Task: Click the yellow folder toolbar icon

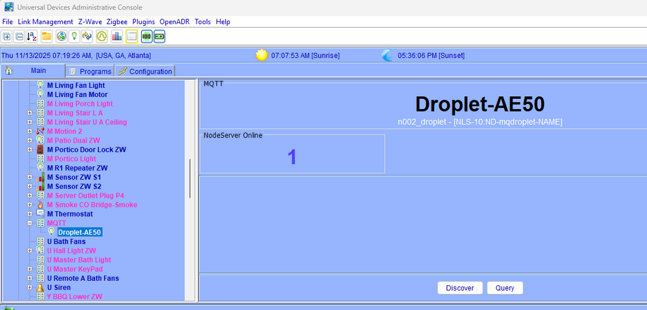Action: point(47,37)
